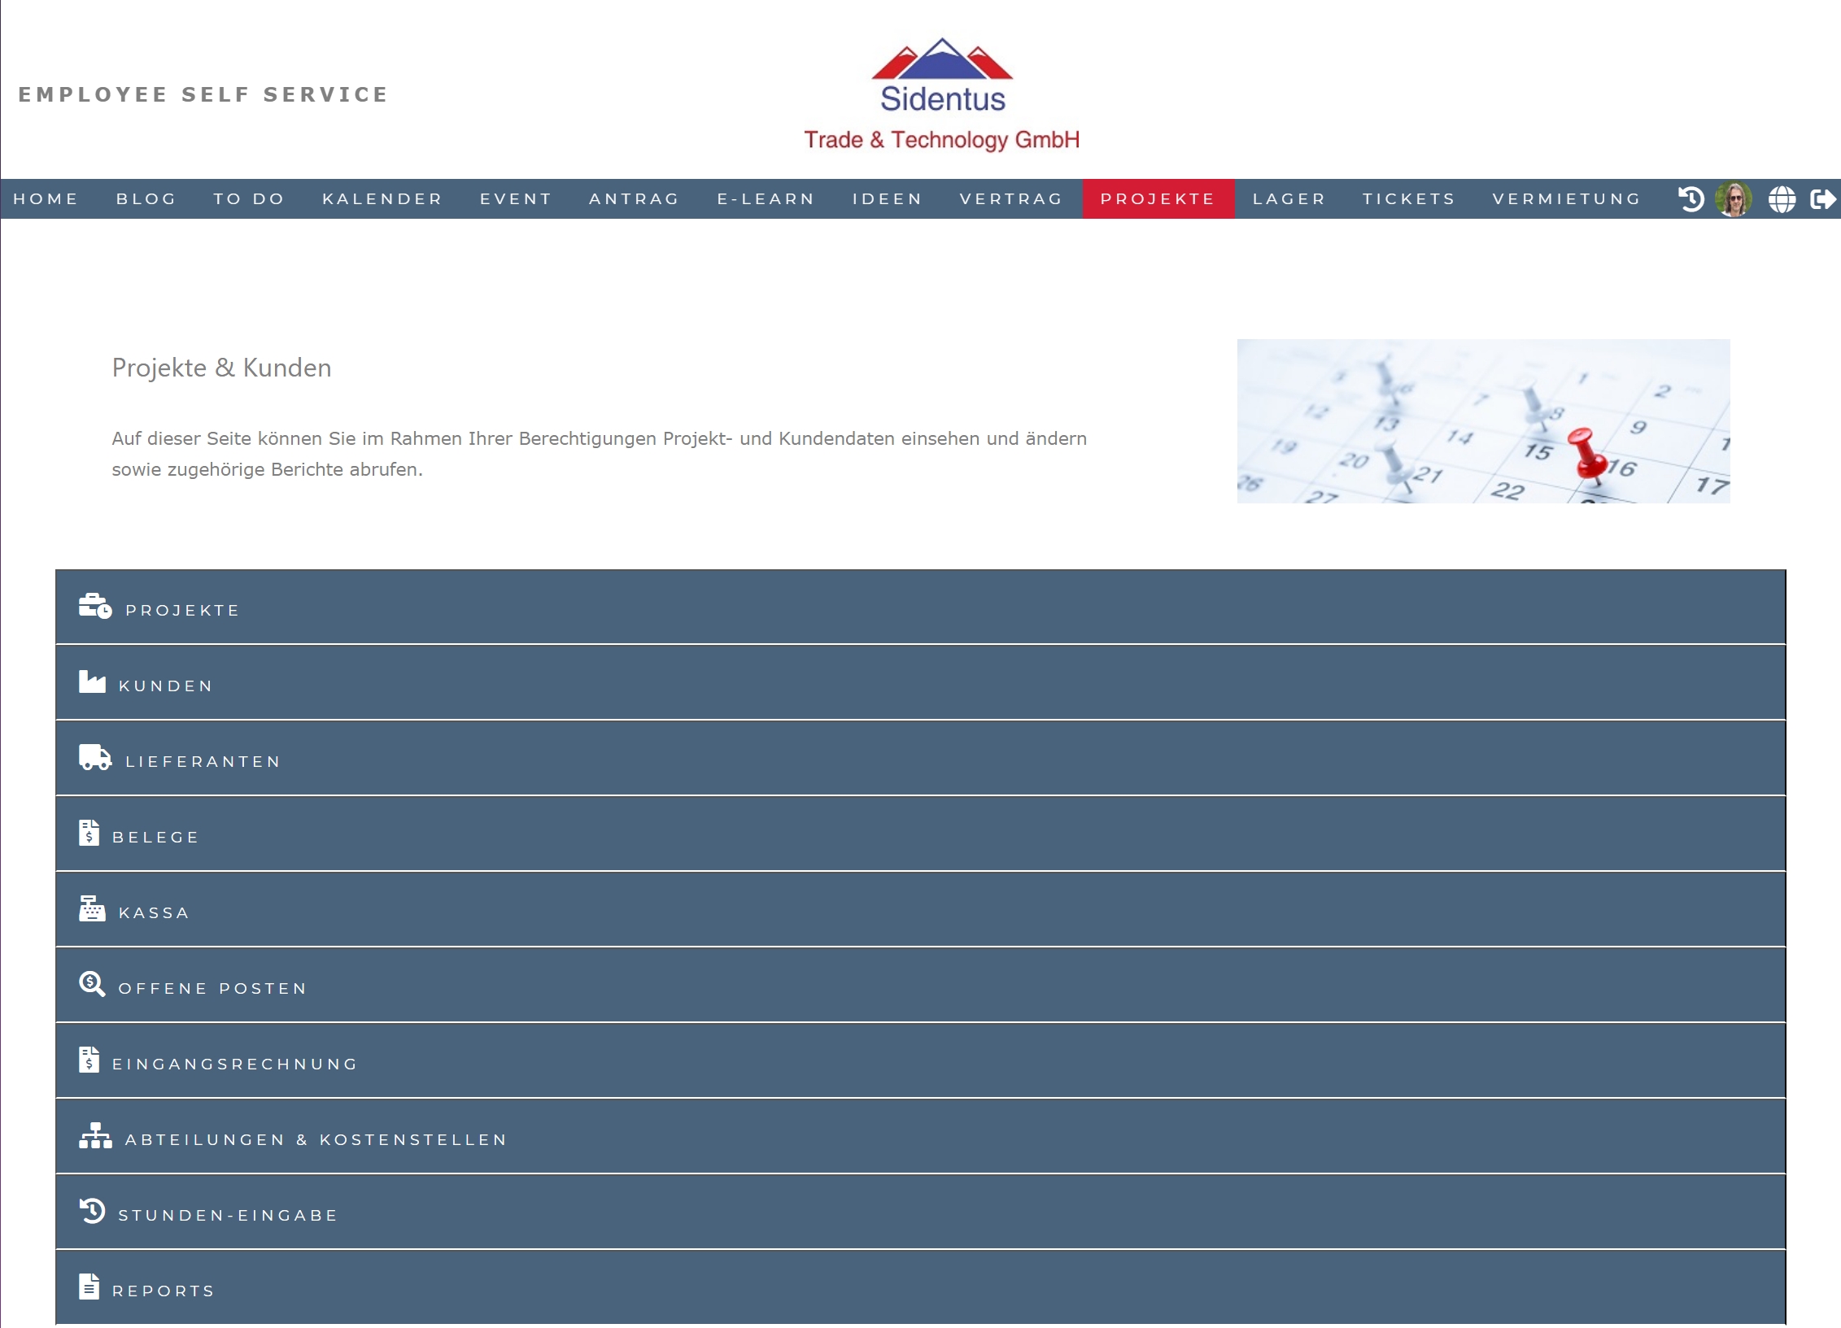Viewport: 1841px width, 1328px height.
Task: Expand the Eingangsrechnung accordion row
Action: [x=234, y=1064]
